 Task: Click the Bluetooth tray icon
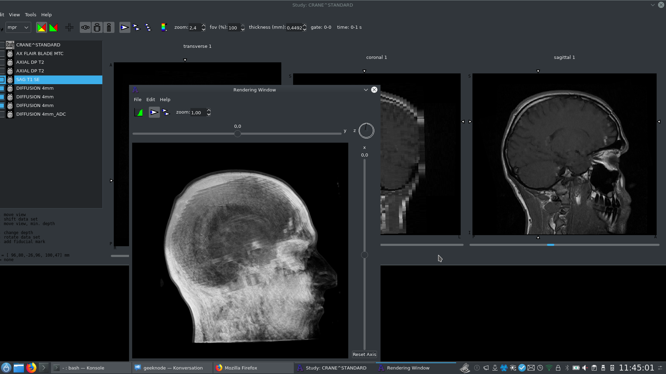pyautogui.click(x=567, y=368)
